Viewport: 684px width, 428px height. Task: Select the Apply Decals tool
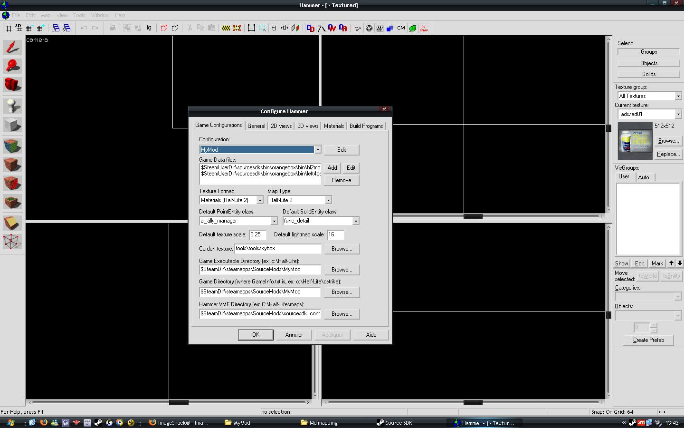pyautogui.click(x=12, y=183)
